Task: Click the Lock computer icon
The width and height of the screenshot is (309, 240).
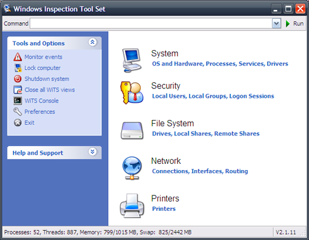Action: (18, 68)
